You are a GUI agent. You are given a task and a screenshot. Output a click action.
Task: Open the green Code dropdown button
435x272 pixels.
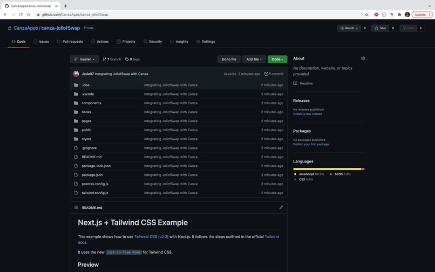tap(277, 59)
